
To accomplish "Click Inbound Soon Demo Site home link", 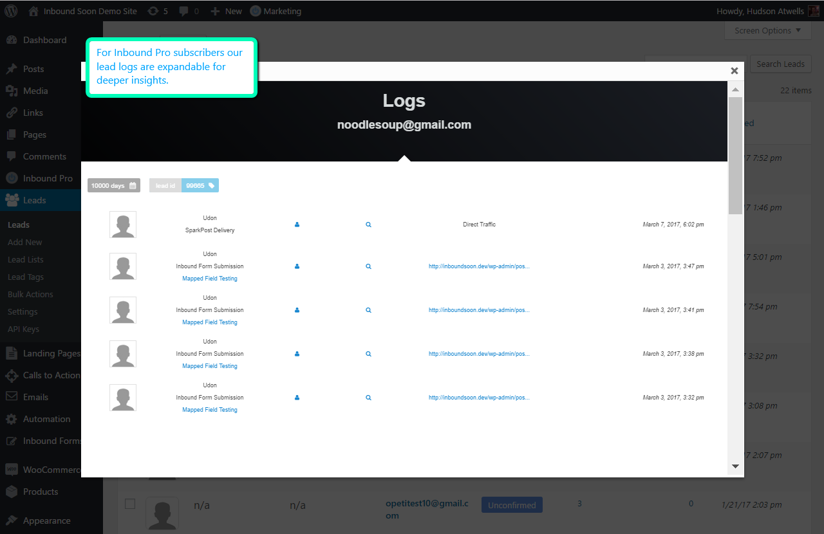I will 83,11.
